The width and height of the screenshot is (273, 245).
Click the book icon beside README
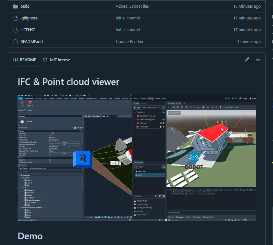(x=15, y=60)
